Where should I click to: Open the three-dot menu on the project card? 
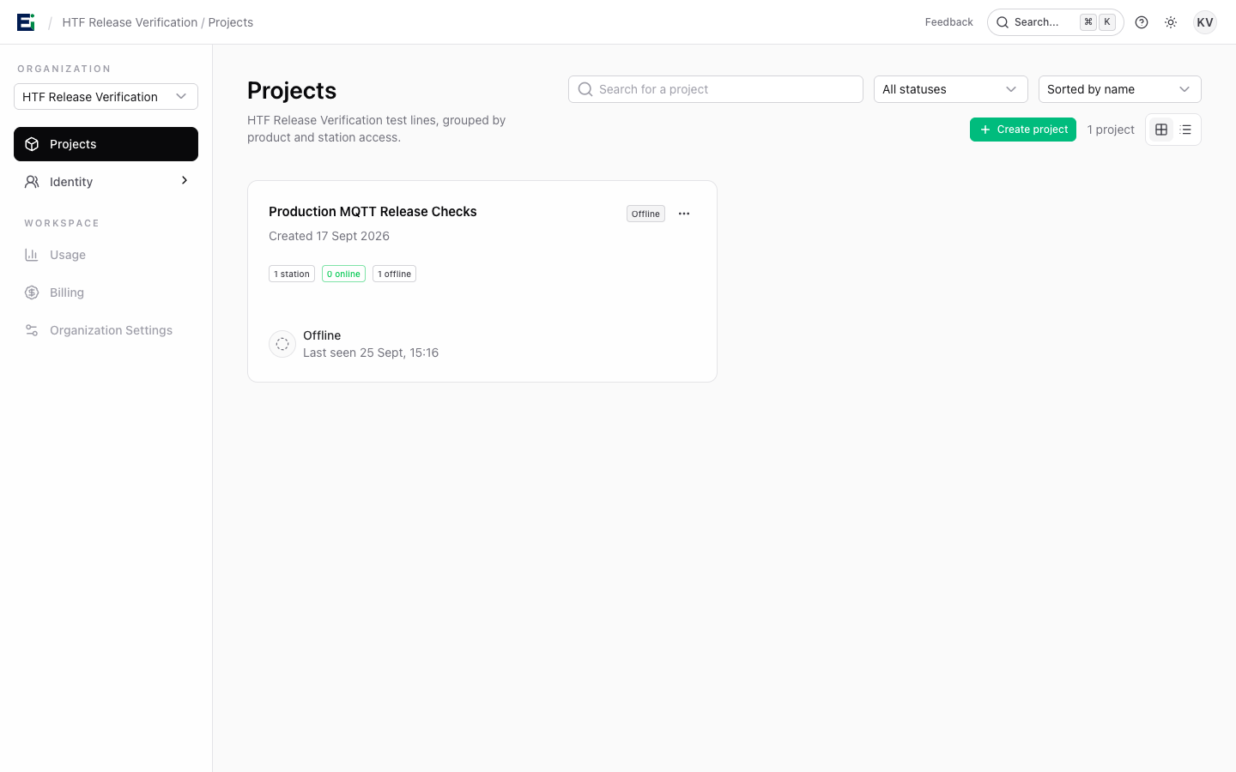[x=684, y=214]
